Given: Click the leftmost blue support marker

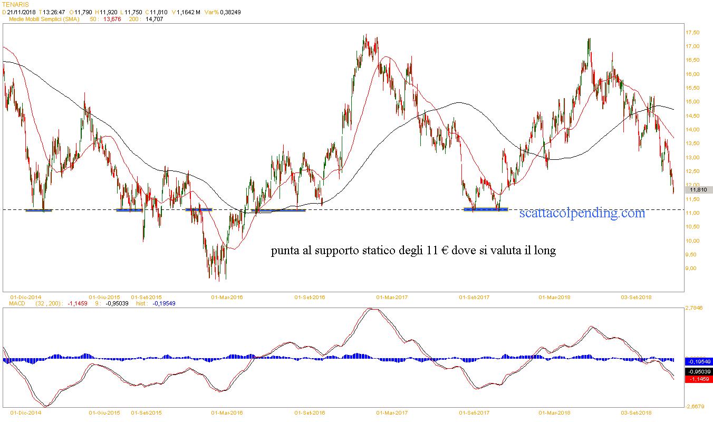Looking at the screenshot, I should [39, 210].
